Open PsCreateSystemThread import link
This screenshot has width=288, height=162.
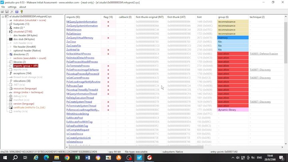point(79,102)
